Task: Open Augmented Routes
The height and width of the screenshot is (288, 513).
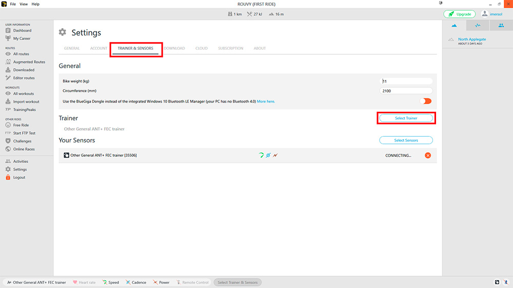Action: [x=25, y=62]
